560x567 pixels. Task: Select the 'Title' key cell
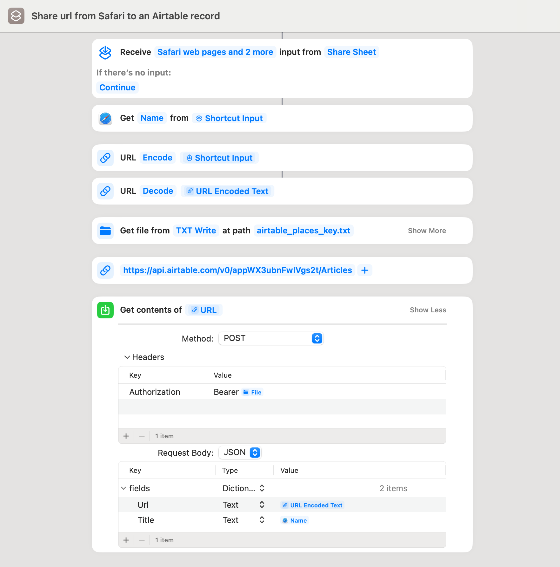[x=146, y=520]
